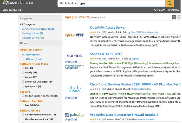Click the Palo Alto Networks logo

coord(74,115)
